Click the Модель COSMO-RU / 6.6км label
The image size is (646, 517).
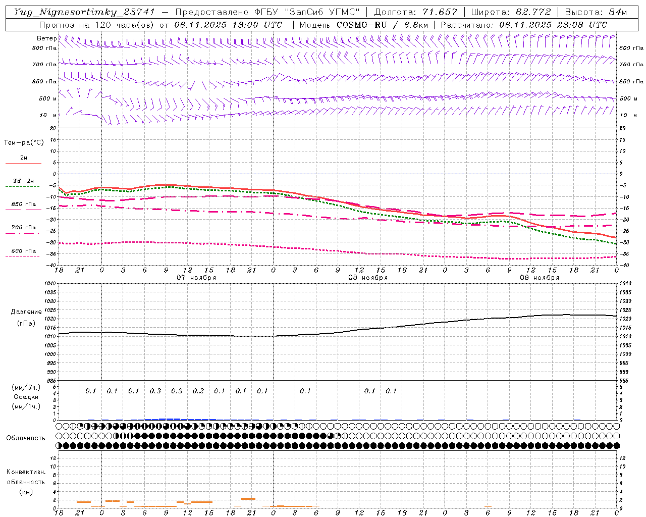363,25
